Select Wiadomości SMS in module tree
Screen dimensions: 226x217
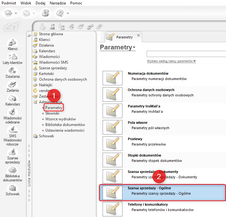[53, 62]
